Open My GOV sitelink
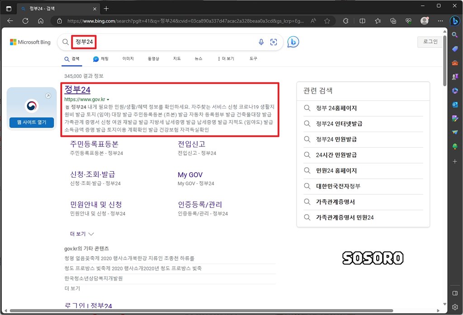This screenshot has height=315, width=463. pos(190,175)
